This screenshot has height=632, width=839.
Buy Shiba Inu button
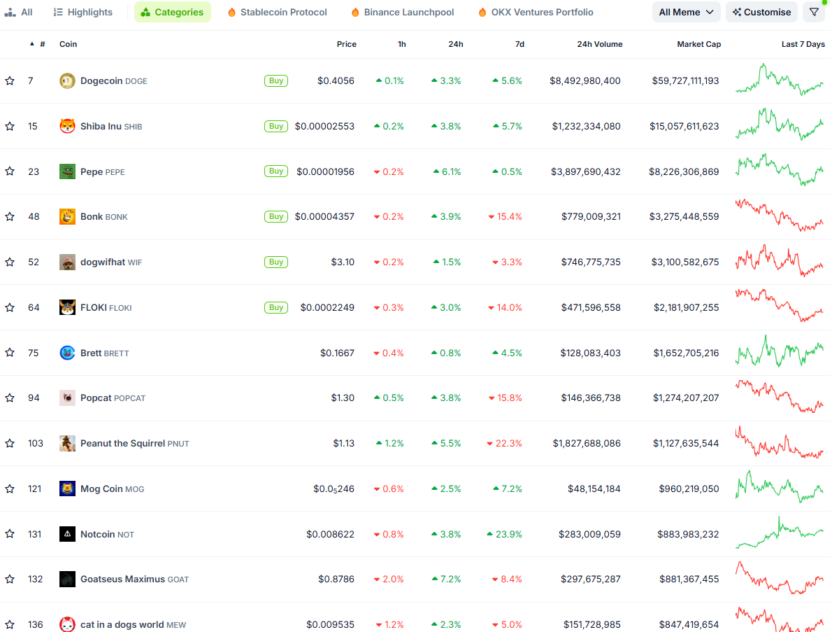(276, 126)
